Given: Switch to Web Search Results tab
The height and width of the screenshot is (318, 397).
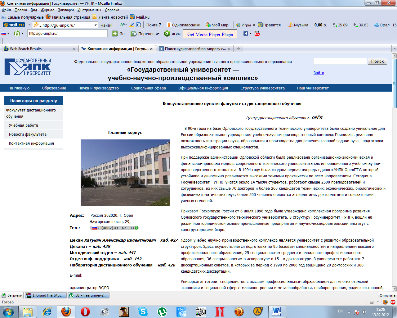Looking at the screenshot, I should [39, 49].
